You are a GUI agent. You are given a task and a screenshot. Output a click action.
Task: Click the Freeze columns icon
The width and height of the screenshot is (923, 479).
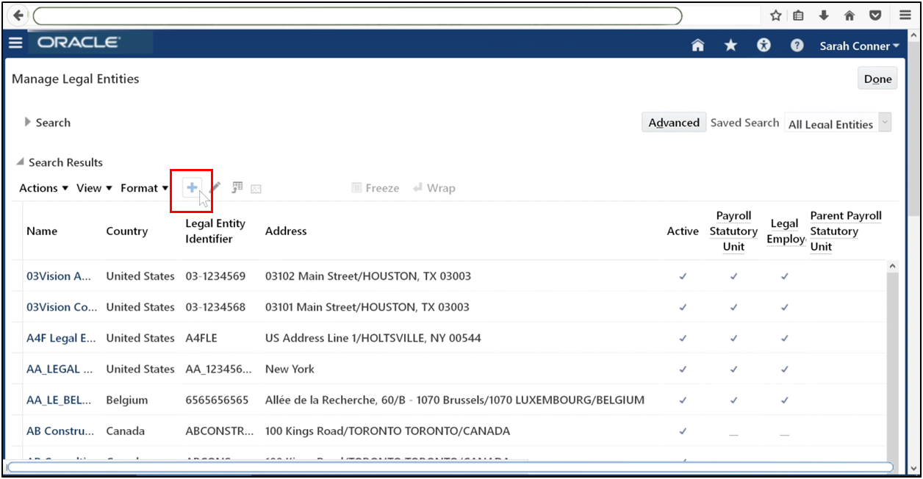(375, 188)
